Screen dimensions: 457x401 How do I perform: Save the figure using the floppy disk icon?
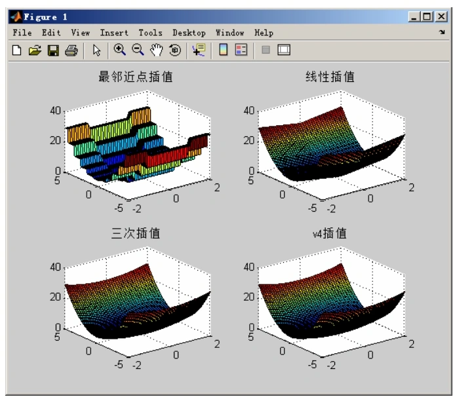(x=53, y=50)
